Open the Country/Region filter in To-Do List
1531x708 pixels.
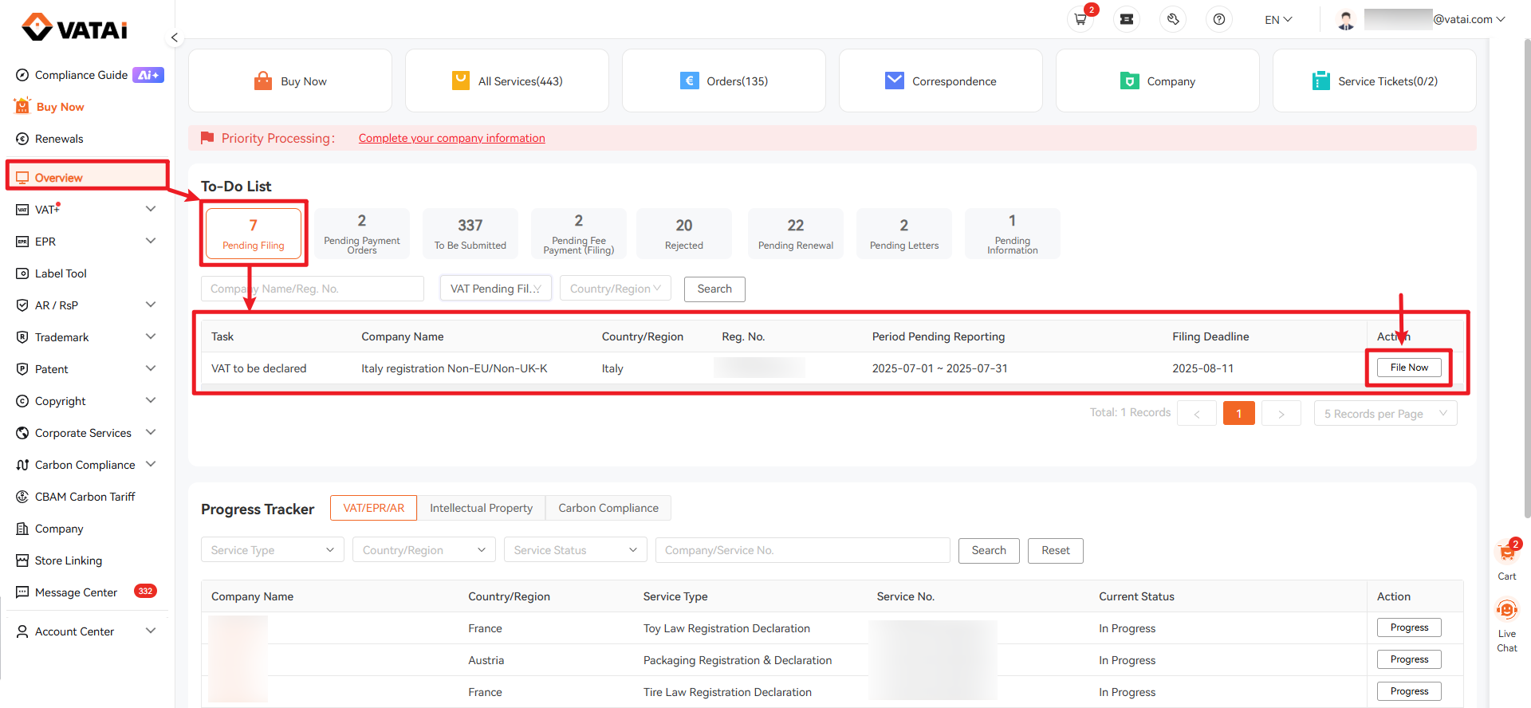click(x=615, y=289)
